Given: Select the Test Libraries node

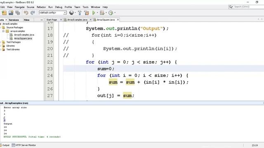Looking at the screenshot, I should point(13,49).
